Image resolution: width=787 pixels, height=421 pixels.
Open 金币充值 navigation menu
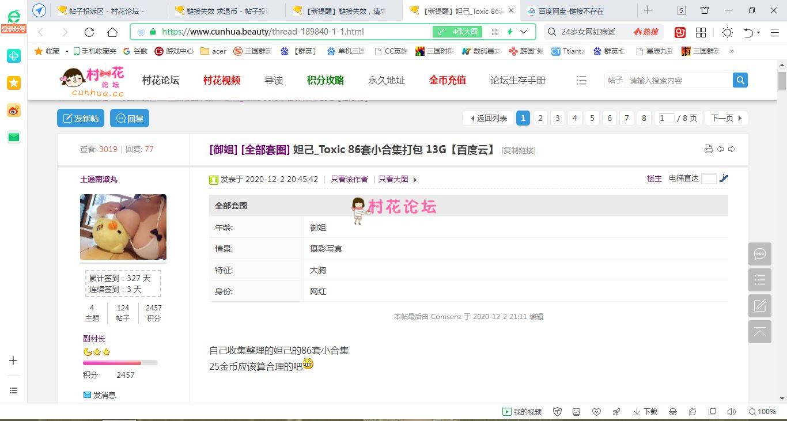point(447,81)
